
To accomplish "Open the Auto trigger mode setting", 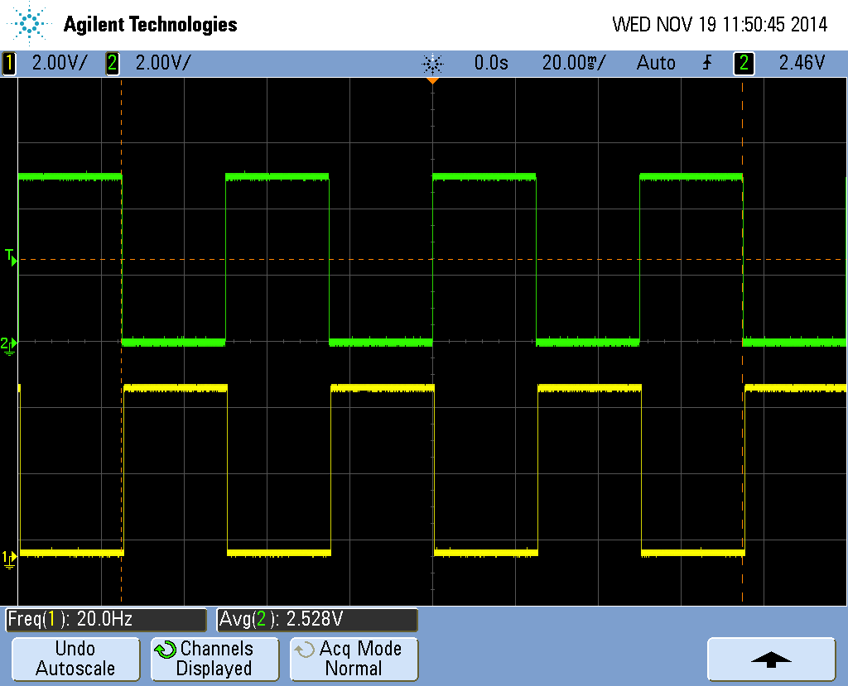I will click(655, 63).
